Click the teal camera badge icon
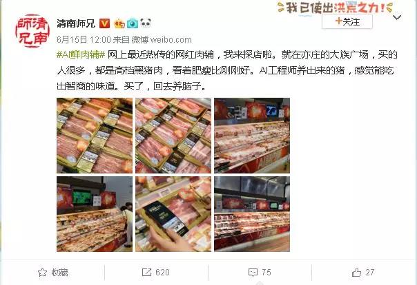The width and height of the screenshot is (417, 285). click(132, 24)
